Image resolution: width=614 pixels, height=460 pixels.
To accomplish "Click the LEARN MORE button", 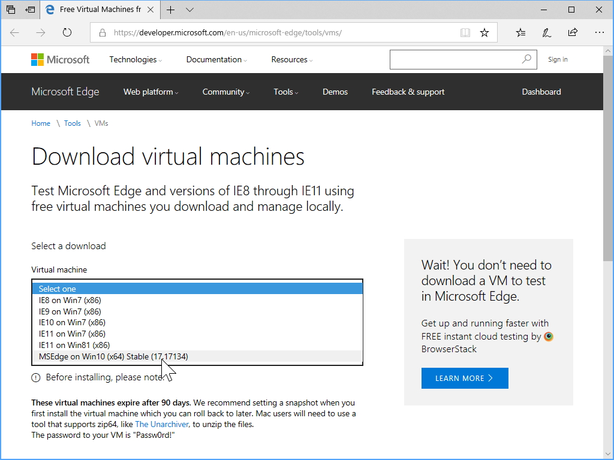I will pyautogui.click(x=464, y=378).
